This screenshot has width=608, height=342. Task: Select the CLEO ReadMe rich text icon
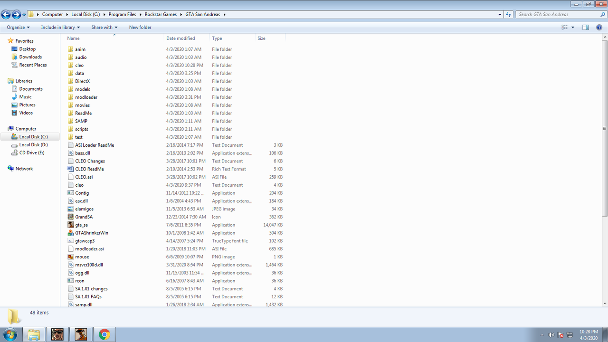tap(71, 169)
